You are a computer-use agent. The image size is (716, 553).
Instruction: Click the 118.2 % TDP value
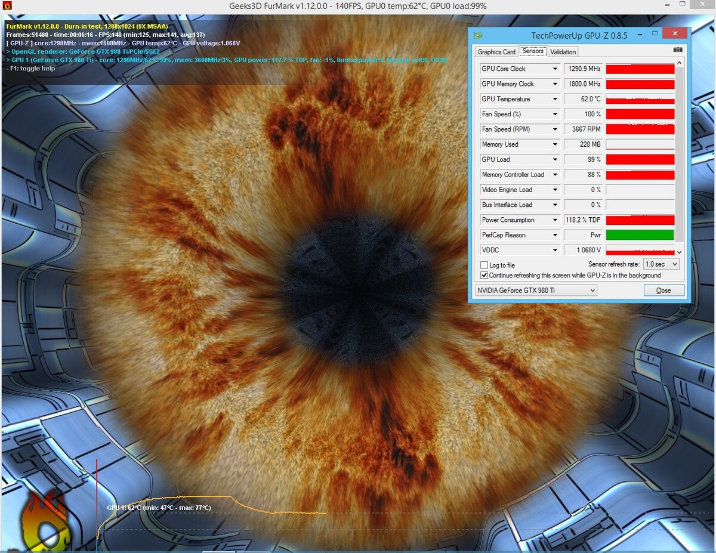point(583,220)
